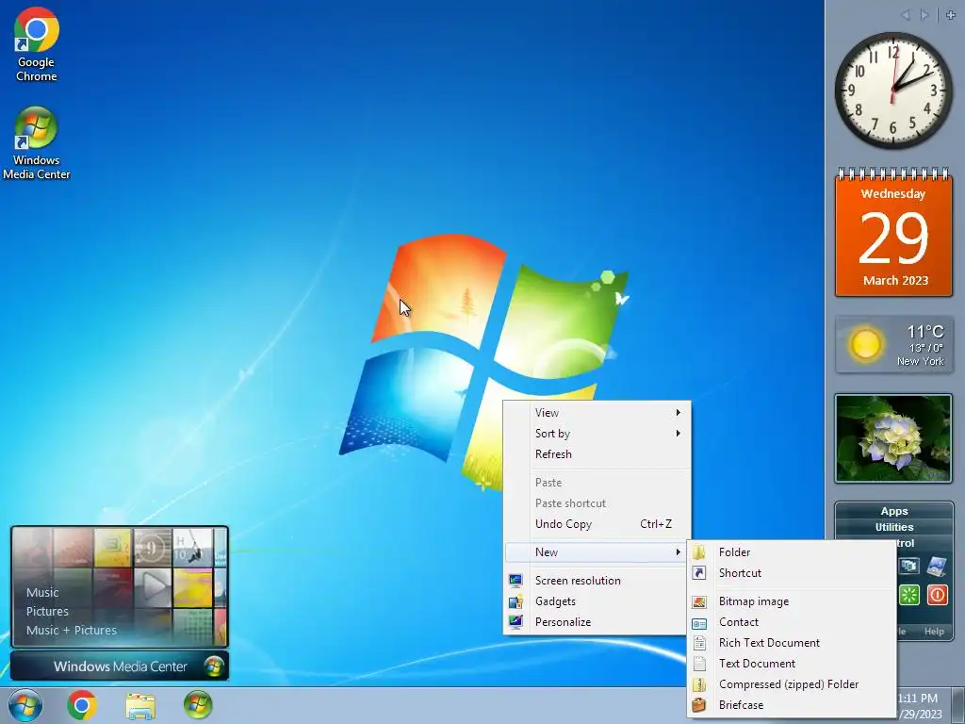Click the Contact card icon in submenu
The image size is (965, 724).
699,622
